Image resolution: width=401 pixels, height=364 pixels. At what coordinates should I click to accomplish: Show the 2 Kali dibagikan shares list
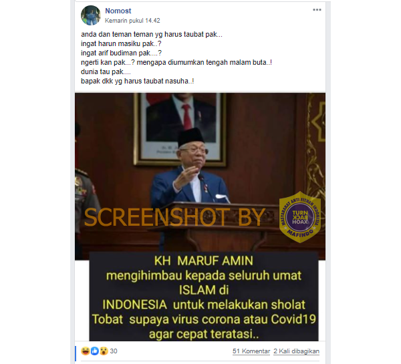296,351
